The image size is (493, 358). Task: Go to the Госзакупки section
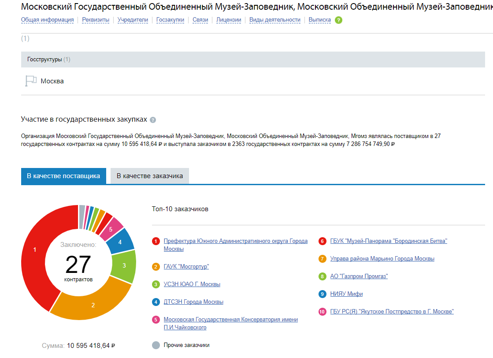[x=170, y=20]
